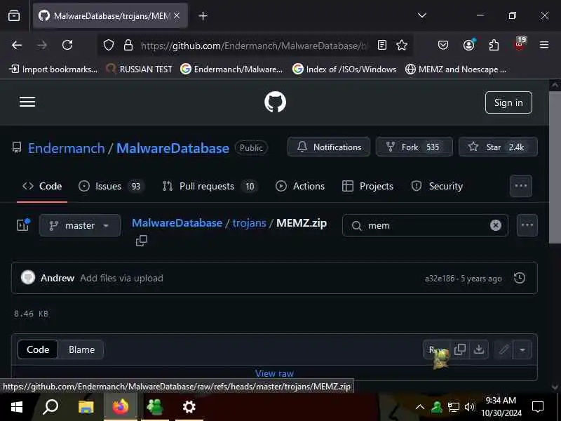Focus the file search field containing mem

(425, 225)
